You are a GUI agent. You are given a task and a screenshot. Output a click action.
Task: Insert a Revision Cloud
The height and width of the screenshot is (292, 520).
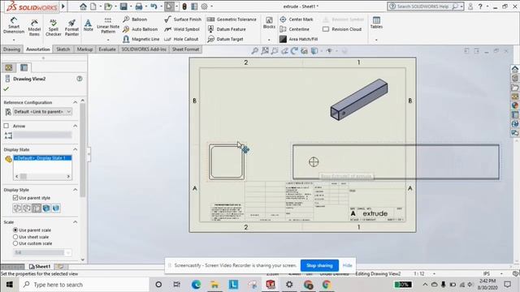pyautogui.click(x=342, y=29)
